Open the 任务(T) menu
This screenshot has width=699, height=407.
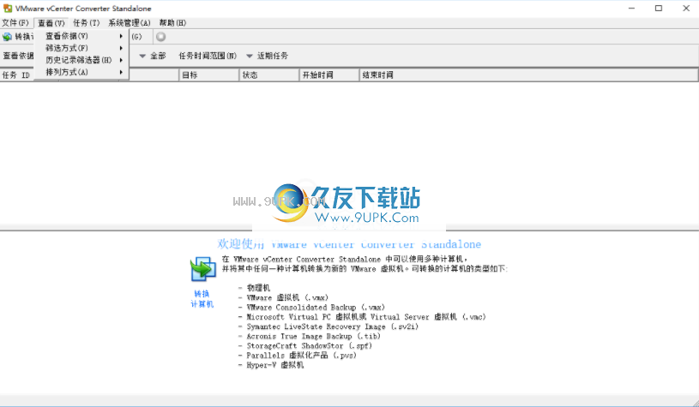[87, 23]
